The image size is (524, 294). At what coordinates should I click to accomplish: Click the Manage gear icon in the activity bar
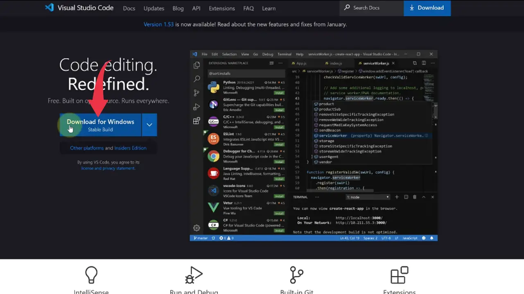click(x=196, y=228)
